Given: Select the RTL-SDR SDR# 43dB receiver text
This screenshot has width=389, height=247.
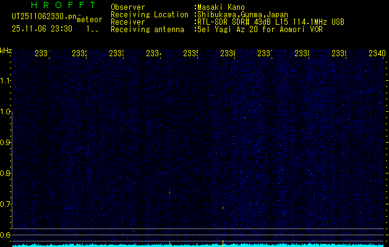Looking at the screenshot, I should tap(271, 22).
